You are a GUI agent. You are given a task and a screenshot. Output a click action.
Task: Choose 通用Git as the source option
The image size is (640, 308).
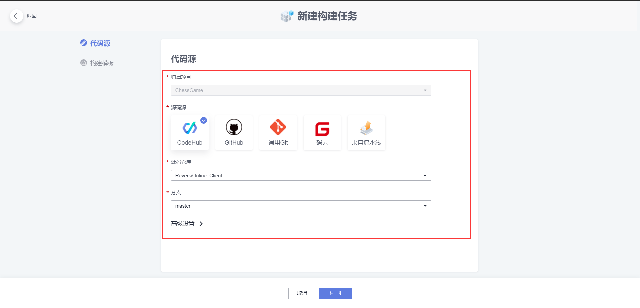coord(278,133)
